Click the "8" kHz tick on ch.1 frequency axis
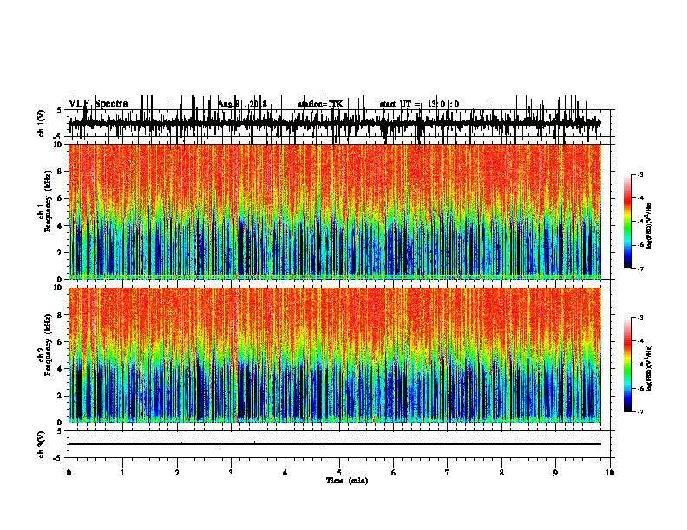 pyautogui.click(x=61, y=171)
